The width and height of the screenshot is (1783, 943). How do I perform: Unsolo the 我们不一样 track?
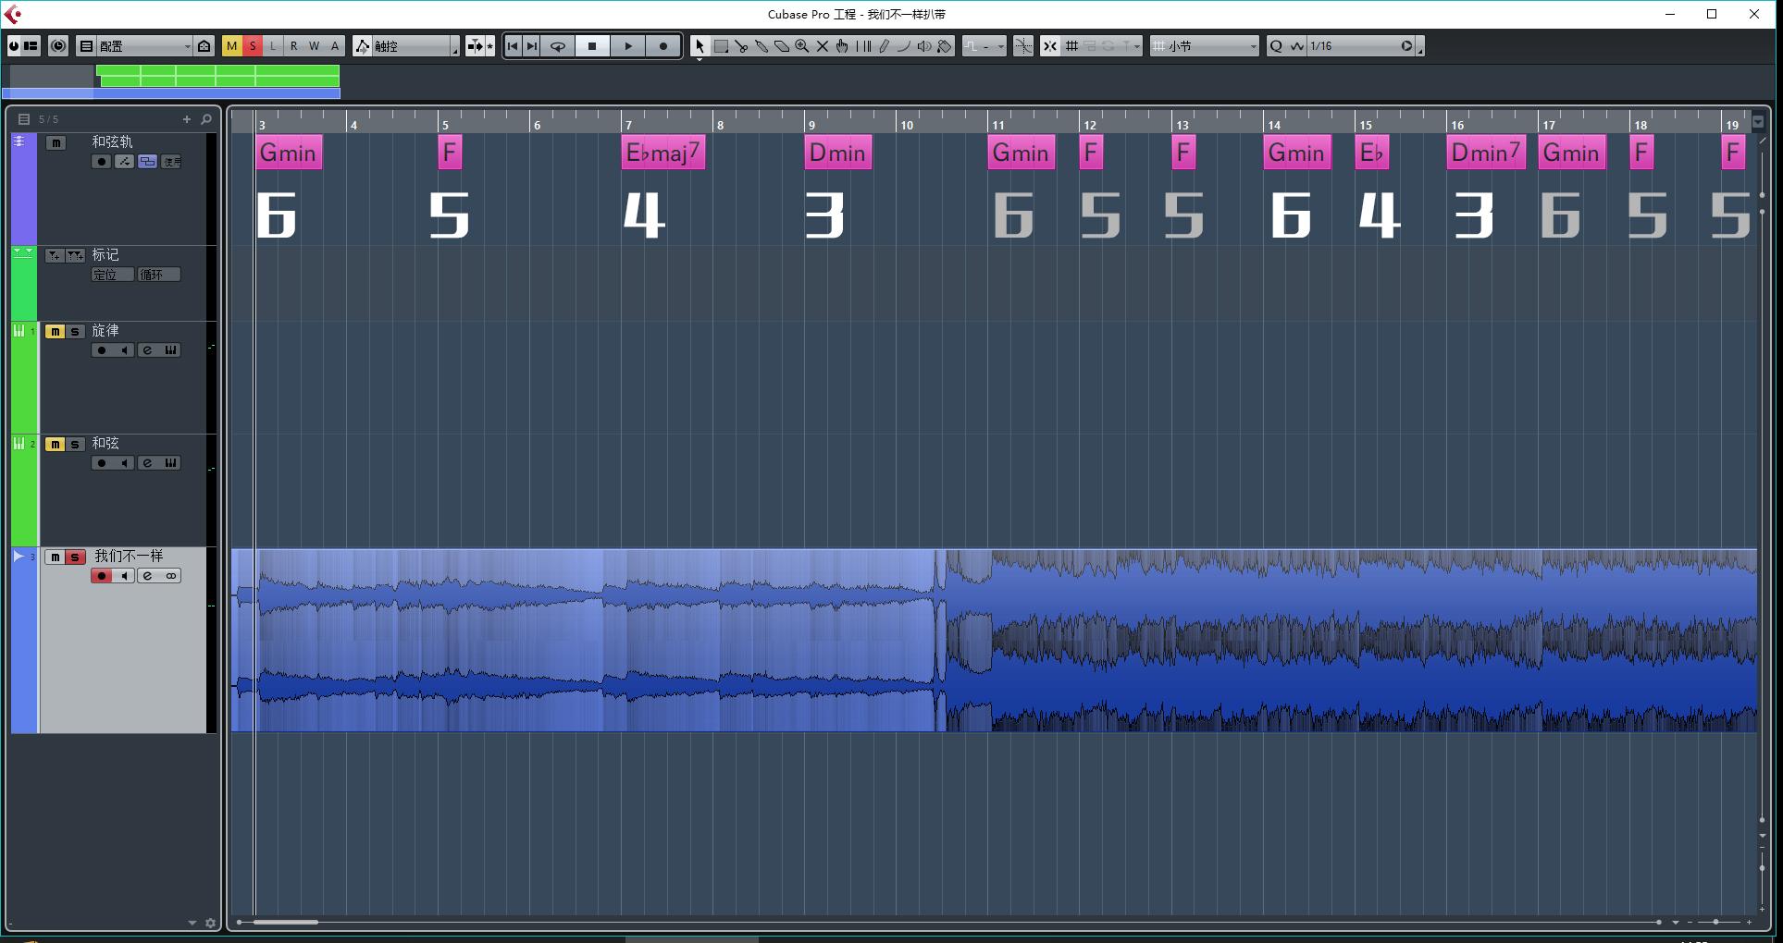[75, 557]
